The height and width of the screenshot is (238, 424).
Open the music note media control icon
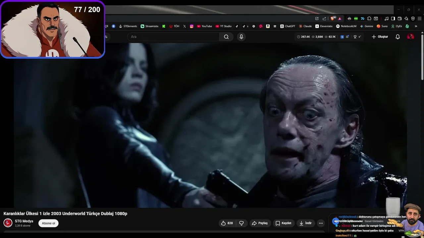point(386,19)
